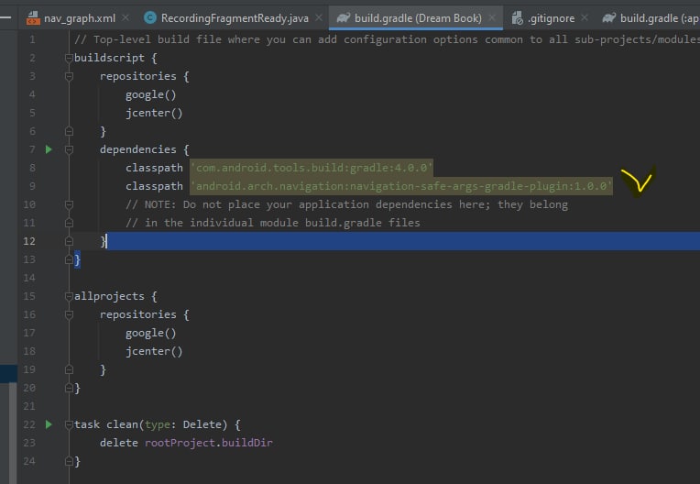
Task: Click the allprojects keyword
Action: (109, 296)
